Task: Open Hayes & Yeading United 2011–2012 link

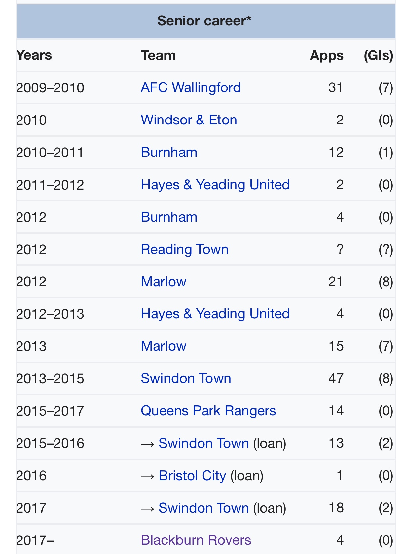Action: (x=215, y=185)
